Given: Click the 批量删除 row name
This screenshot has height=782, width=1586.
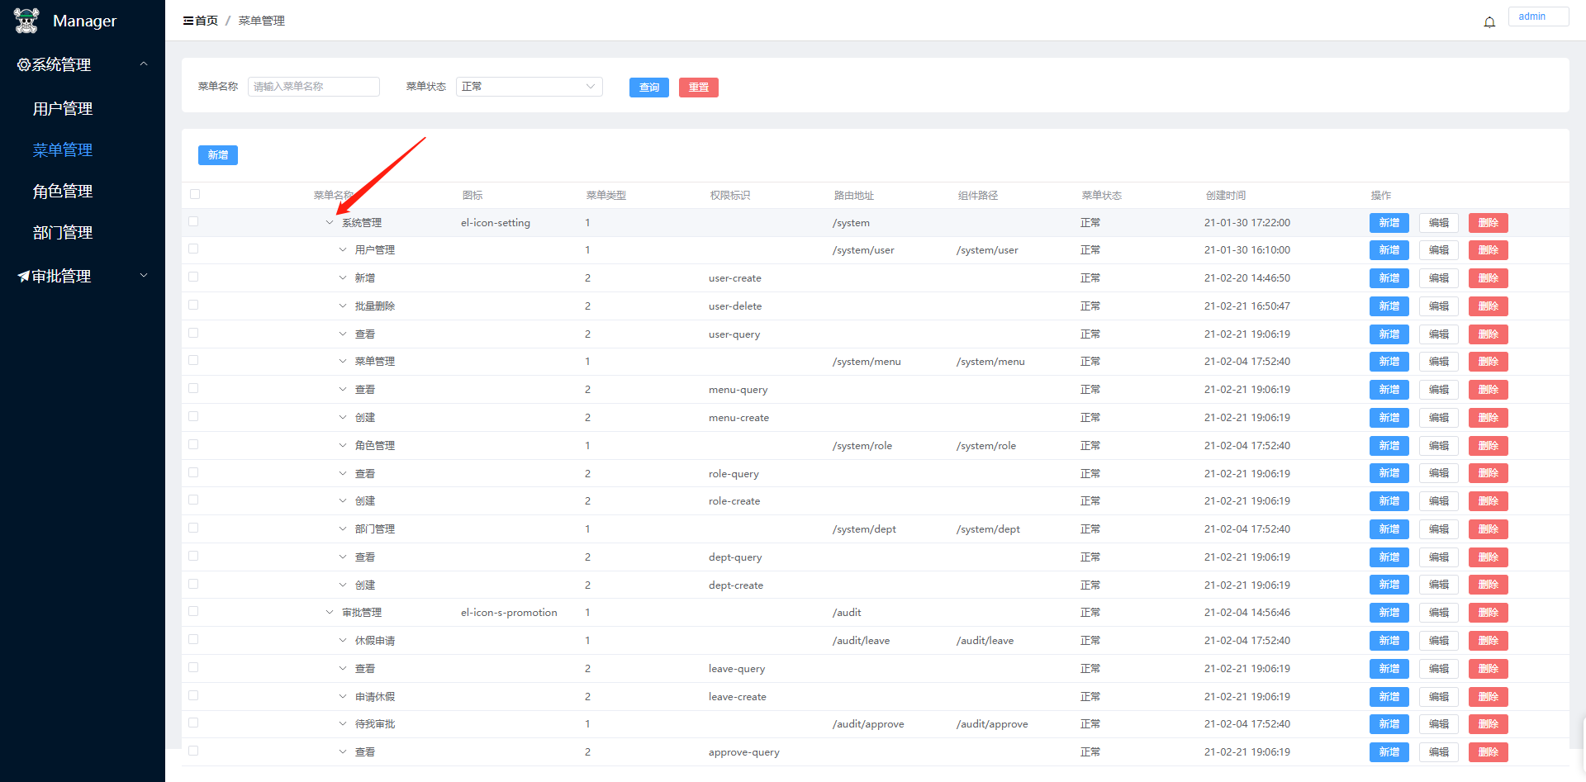Looking at the screenshot, I should click(x=375, y=306).
